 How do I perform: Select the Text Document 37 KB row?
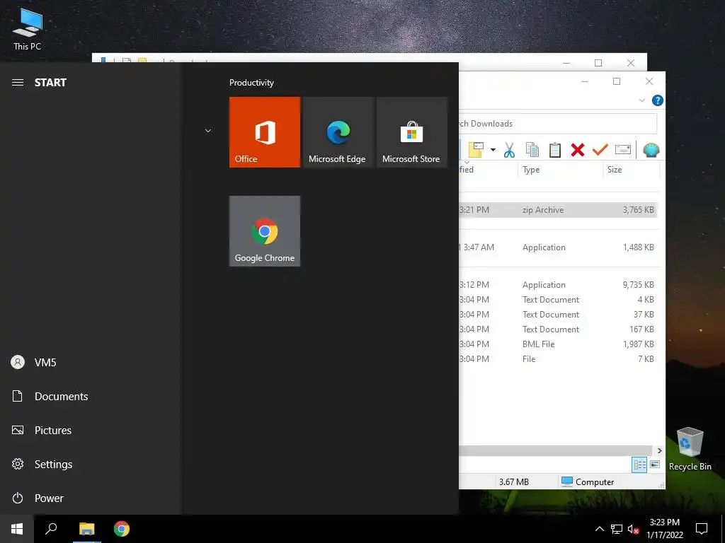[x=558, y=315]
